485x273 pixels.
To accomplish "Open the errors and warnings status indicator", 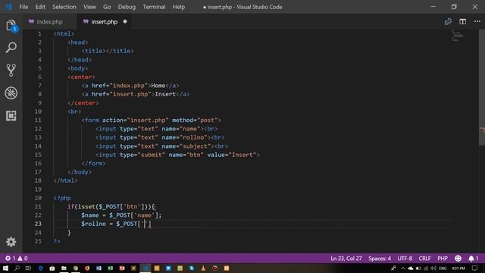I will tap(17, 258).
